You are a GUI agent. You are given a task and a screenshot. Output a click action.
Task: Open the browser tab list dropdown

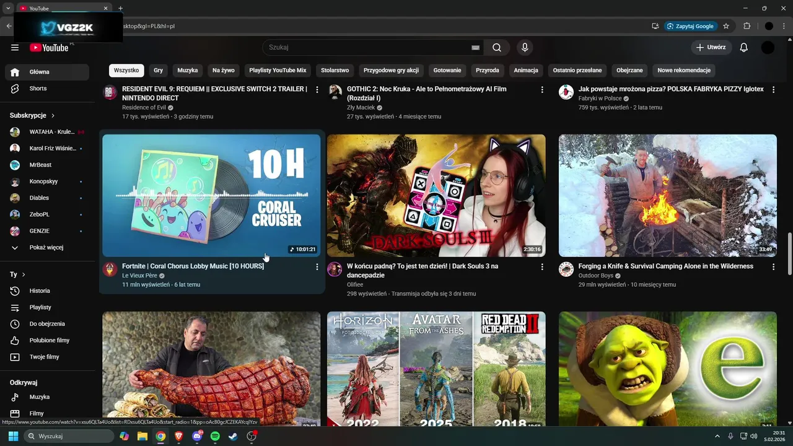(7, 8)
